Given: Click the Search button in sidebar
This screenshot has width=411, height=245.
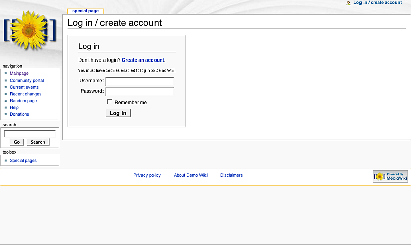Looking at the screenshot, I should click(38, 142).
